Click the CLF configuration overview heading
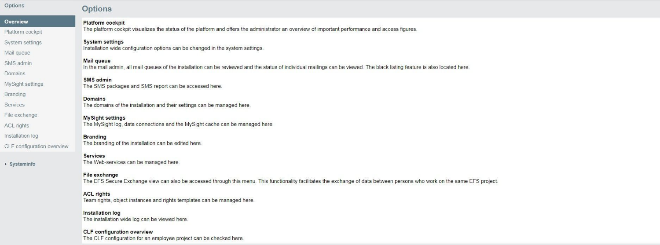Viewport: 660px width, 245px height. pyautogui.click(x=118, y=232)
